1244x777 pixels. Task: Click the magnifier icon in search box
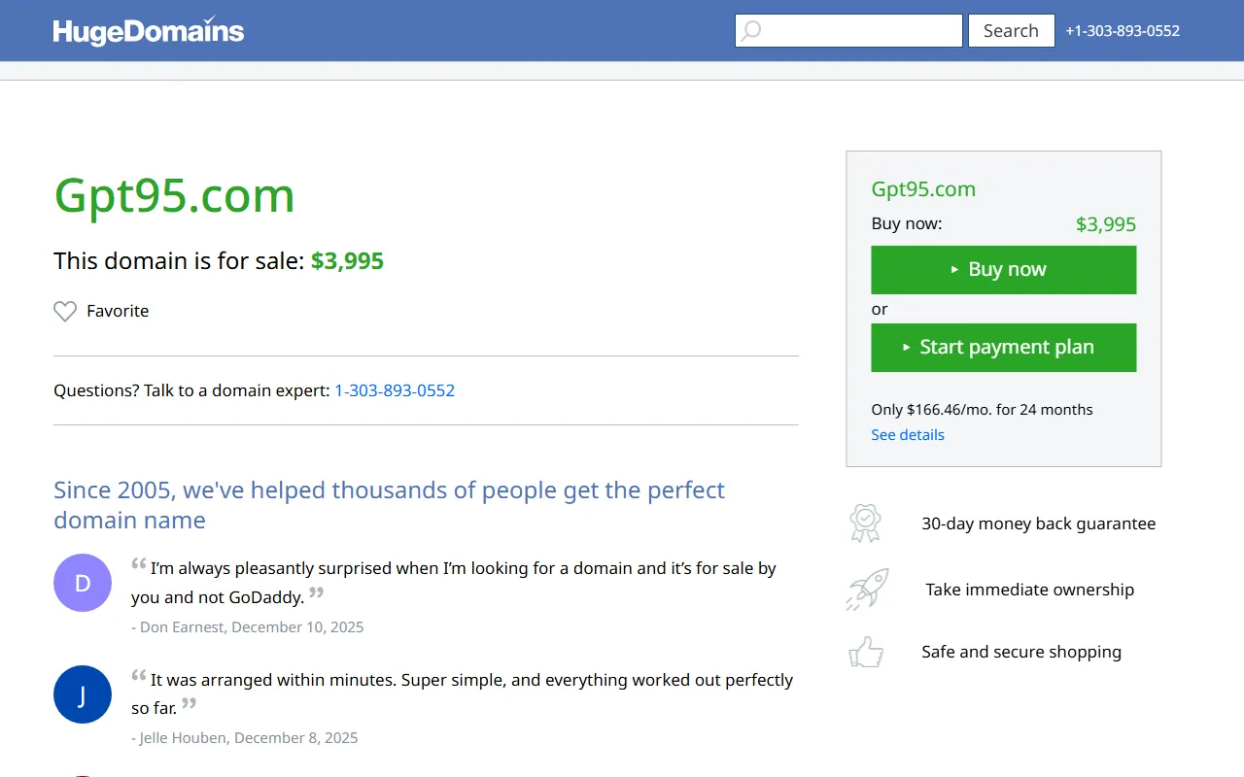point(751,31)
